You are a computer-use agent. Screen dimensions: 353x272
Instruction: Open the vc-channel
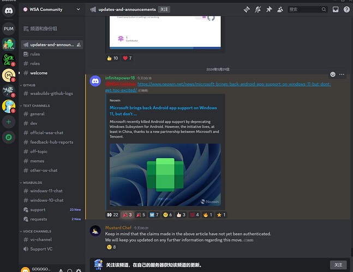[52, 239]
